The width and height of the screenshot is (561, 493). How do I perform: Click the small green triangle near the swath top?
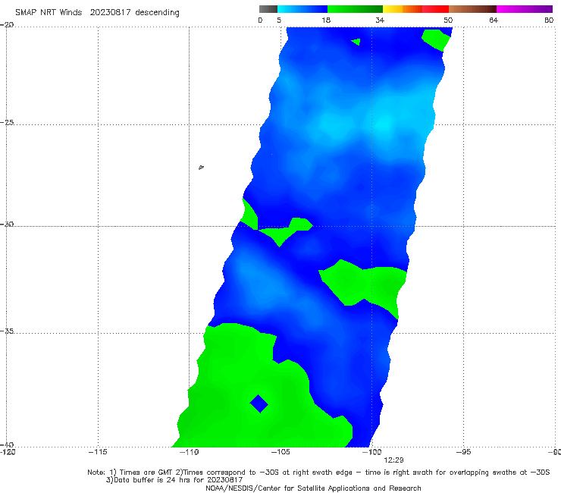click(x=356, y=42)
